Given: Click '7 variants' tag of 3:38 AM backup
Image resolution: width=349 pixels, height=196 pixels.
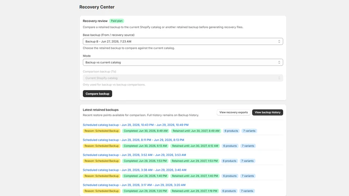Looking at the screenshot, I should tap(248, 176).
